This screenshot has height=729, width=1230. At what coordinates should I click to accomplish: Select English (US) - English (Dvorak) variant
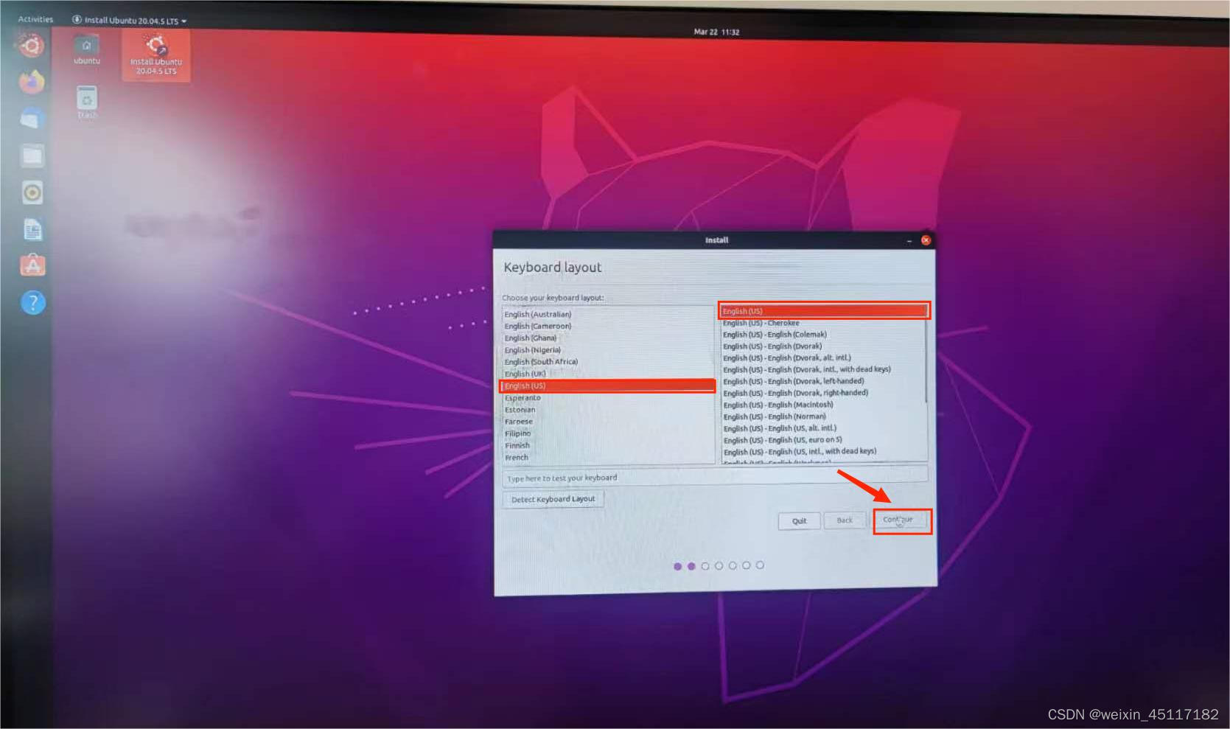tap(823, 346)
